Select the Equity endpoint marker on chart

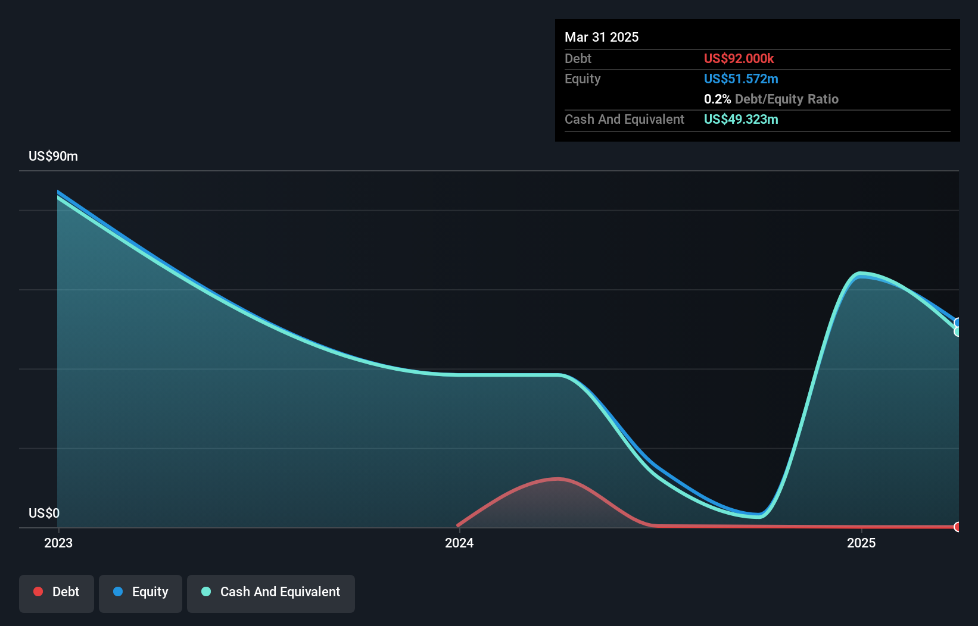957,323
